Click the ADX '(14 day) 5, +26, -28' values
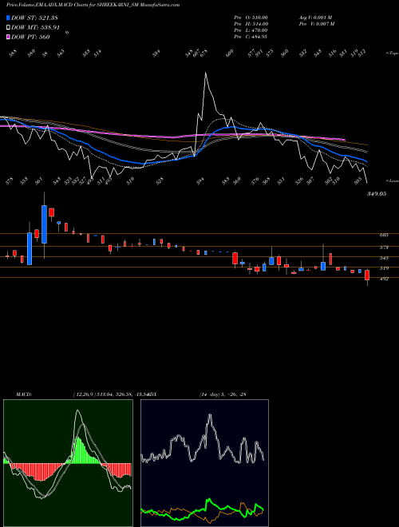 pyautogui.click(x=223, y=394)
